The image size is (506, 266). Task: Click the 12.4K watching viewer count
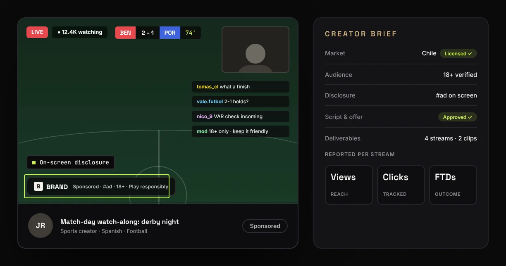pyautogui.click(x=80, y=32)
